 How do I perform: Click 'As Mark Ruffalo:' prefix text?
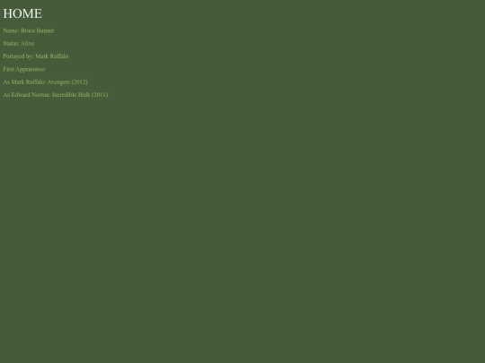[x=24, y=82]
